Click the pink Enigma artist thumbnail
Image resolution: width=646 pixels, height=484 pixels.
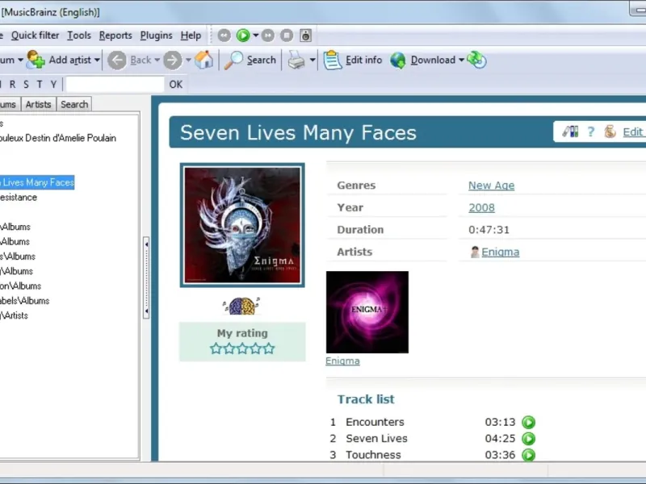pyautogui.click(x=367, y=312)
